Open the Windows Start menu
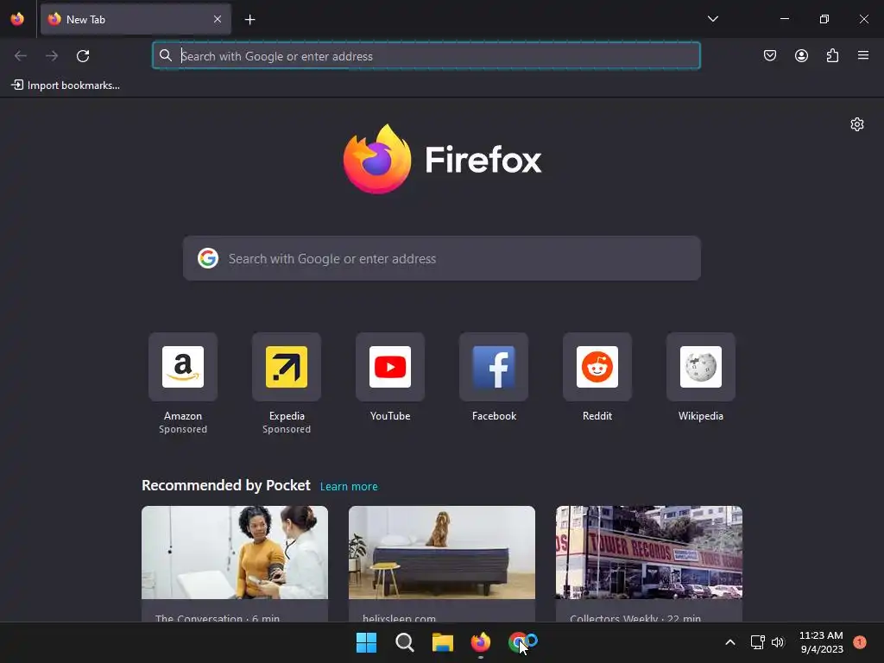 (366, 642)
